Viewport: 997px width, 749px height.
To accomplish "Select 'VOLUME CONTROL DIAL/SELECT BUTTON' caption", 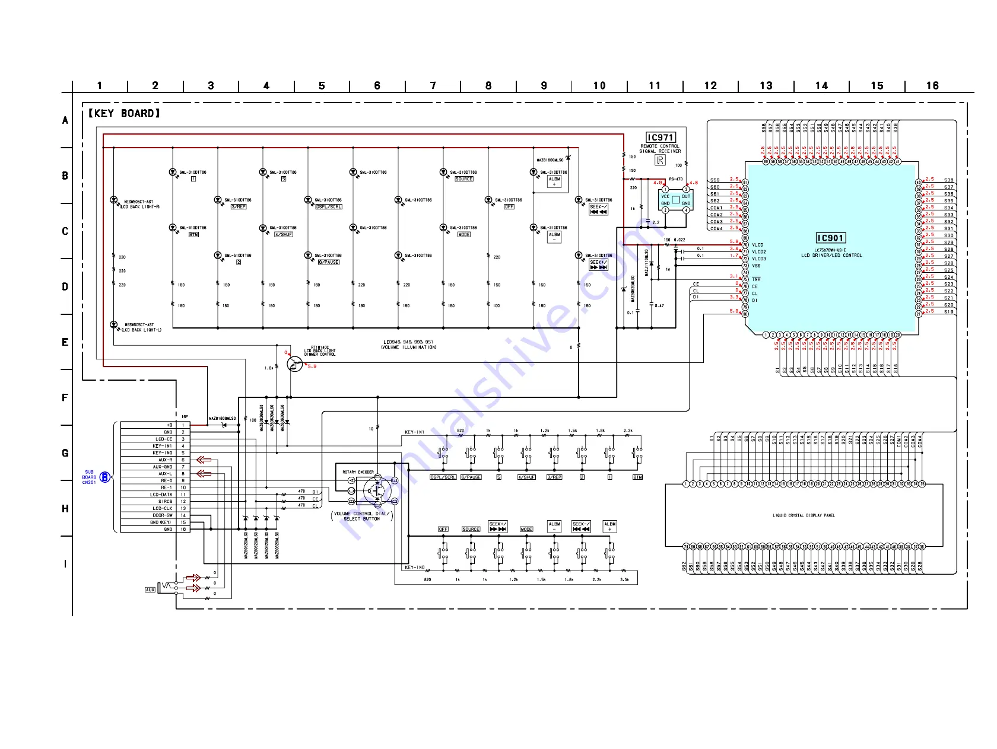I will click(361, 516).
